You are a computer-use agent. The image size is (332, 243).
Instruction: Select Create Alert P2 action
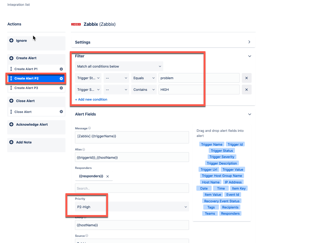[x=36, y=78]
